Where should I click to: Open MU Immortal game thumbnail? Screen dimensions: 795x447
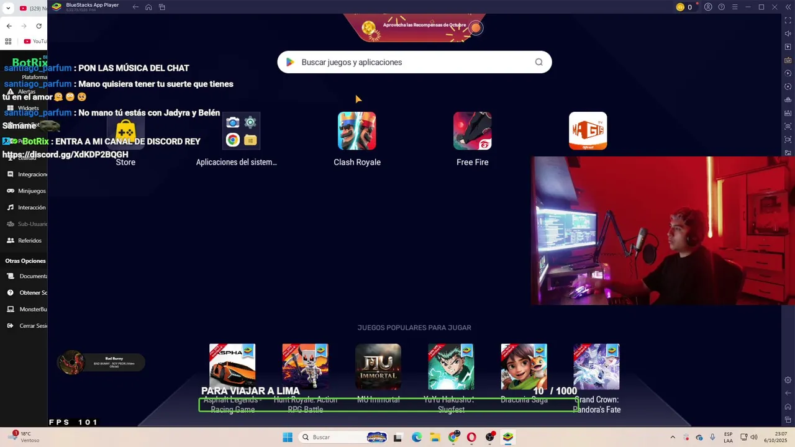tap(378, 367)
